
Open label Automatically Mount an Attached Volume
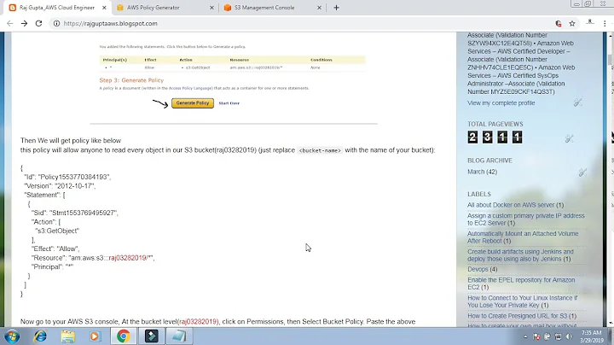click(x=523, y=237)
